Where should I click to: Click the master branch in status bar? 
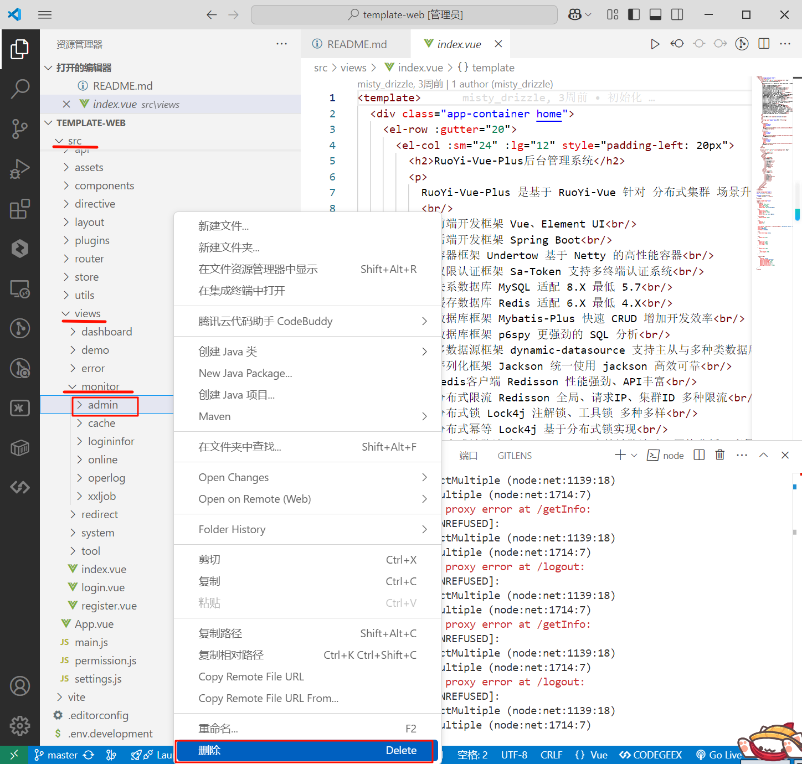tap(56, 755)
